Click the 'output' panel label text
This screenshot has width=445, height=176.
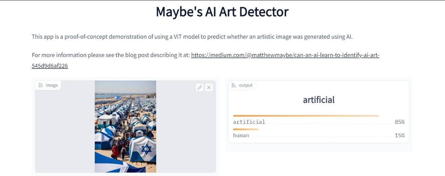pos(246,85)
